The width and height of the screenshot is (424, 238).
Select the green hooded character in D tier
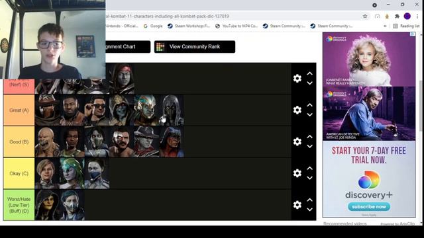[x=47, y=205]
